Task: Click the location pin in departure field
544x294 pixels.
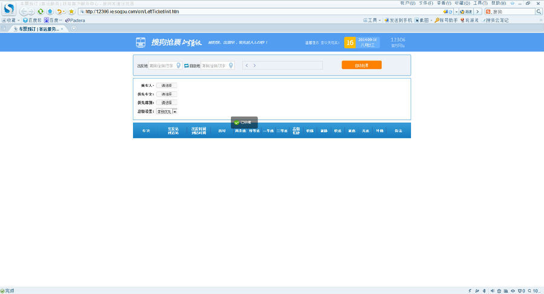Action: pyautogui.click(x=178, y=65)
